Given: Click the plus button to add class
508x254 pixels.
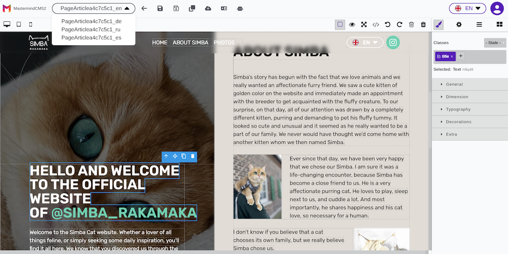Looking at the screenshot, I should point(461,56).
